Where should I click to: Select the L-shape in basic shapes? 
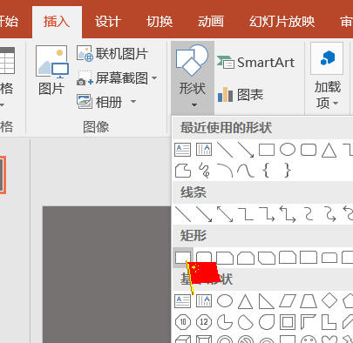click(x=329, y=322)
